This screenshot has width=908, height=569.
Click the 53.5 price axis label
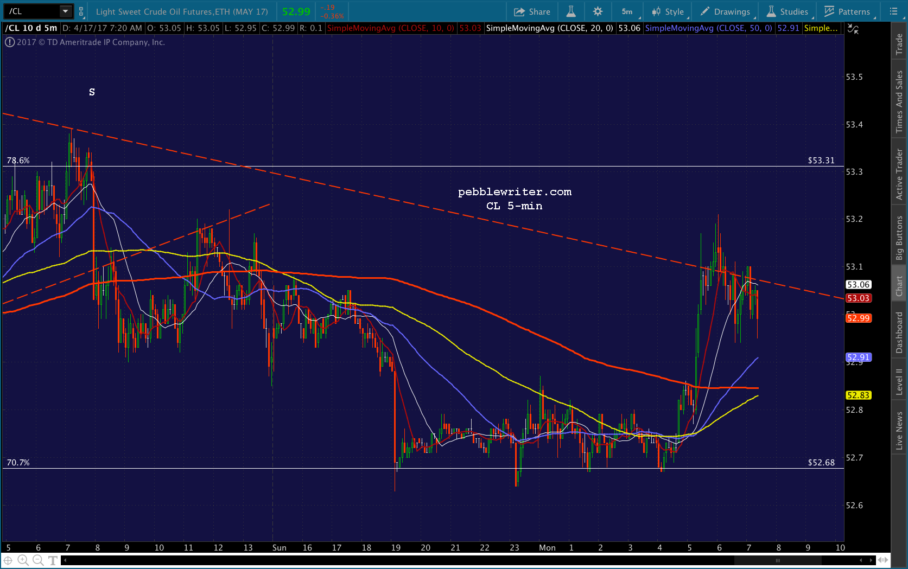tap(854, 77)
